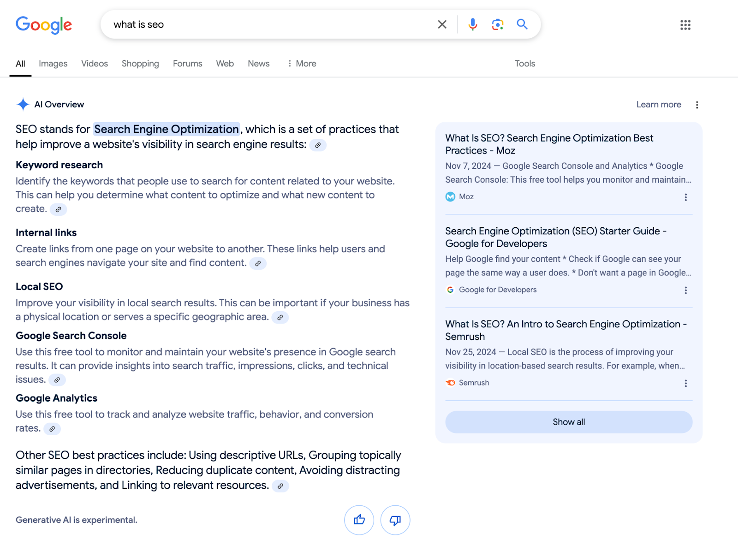This screenshot has width=738, height=545.
Task: Open three-dot menu for Moz result
Action: [685, 197]
